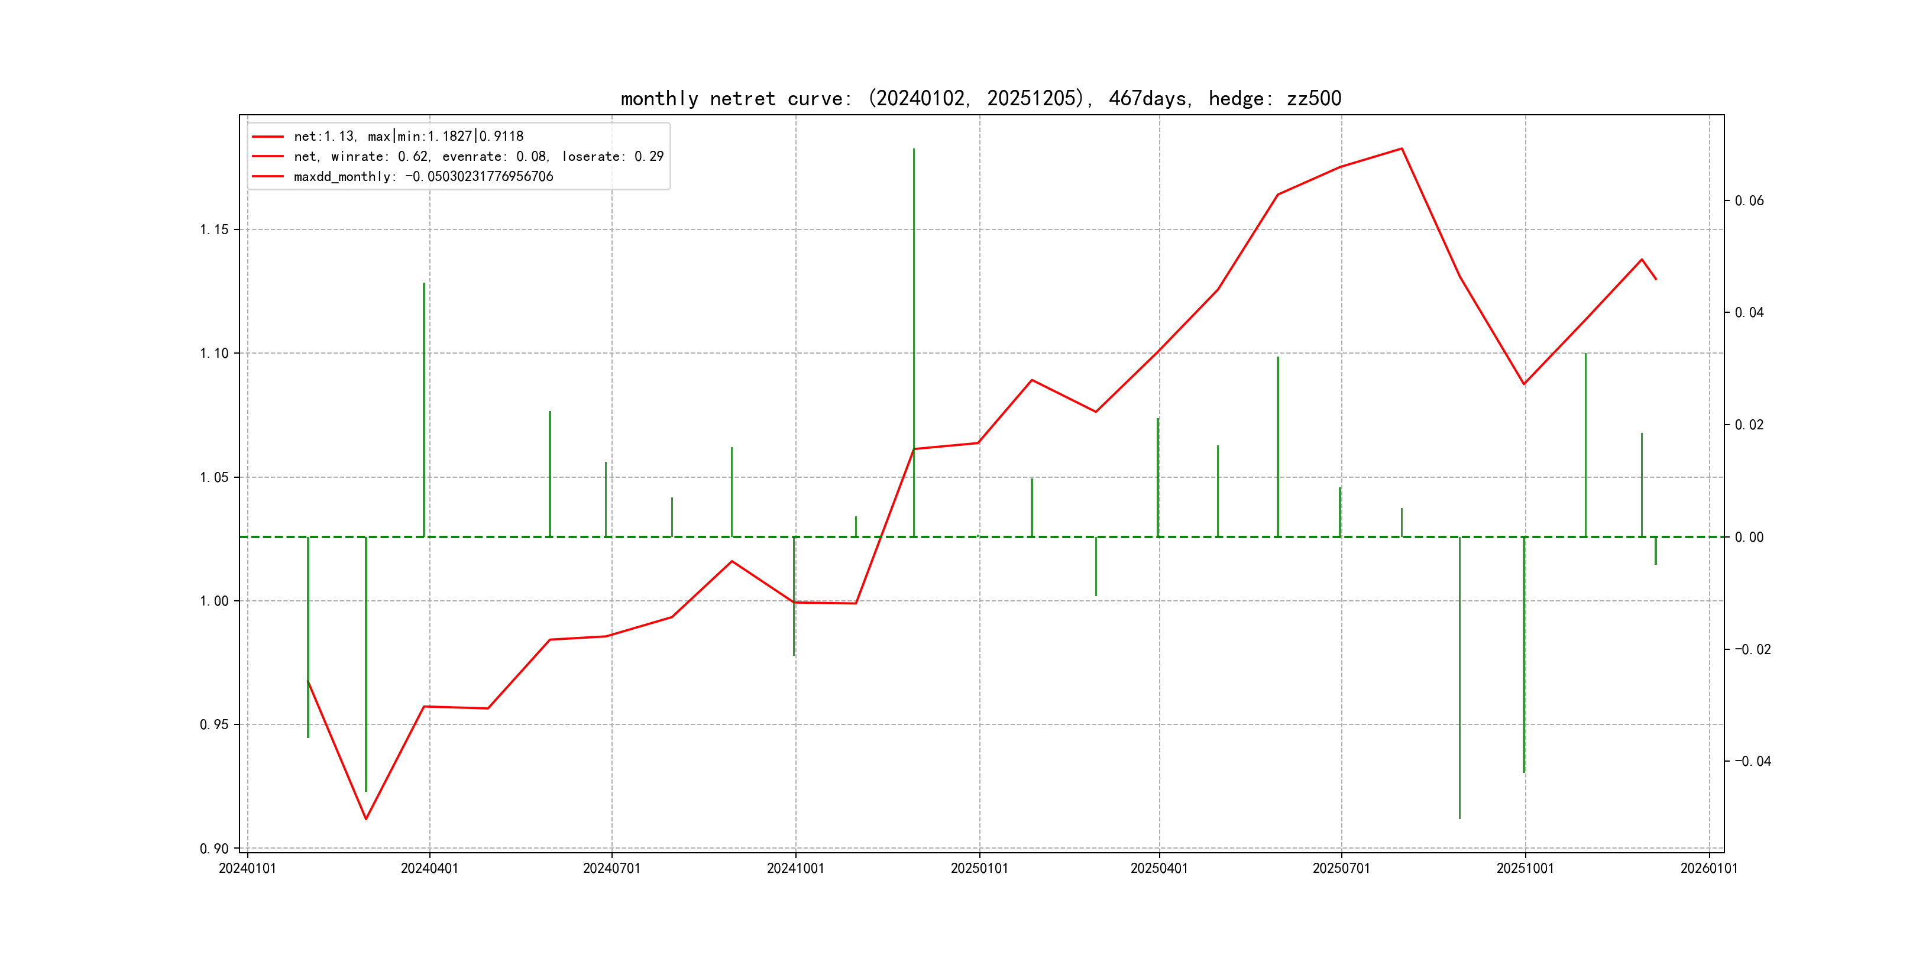Click red line swatch beside maxdd_monthly legend
Viewport: 1916px width, 958px height.
pos(268,176)
